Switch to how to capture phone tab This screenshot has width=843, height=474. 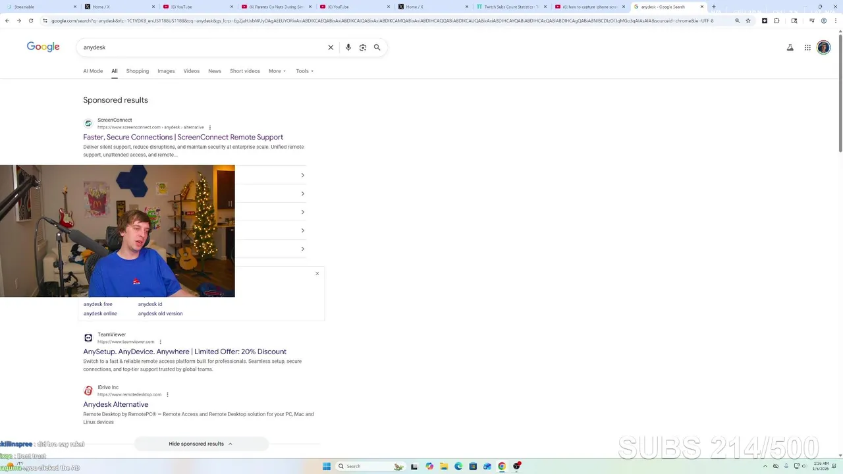click(590, 7)
